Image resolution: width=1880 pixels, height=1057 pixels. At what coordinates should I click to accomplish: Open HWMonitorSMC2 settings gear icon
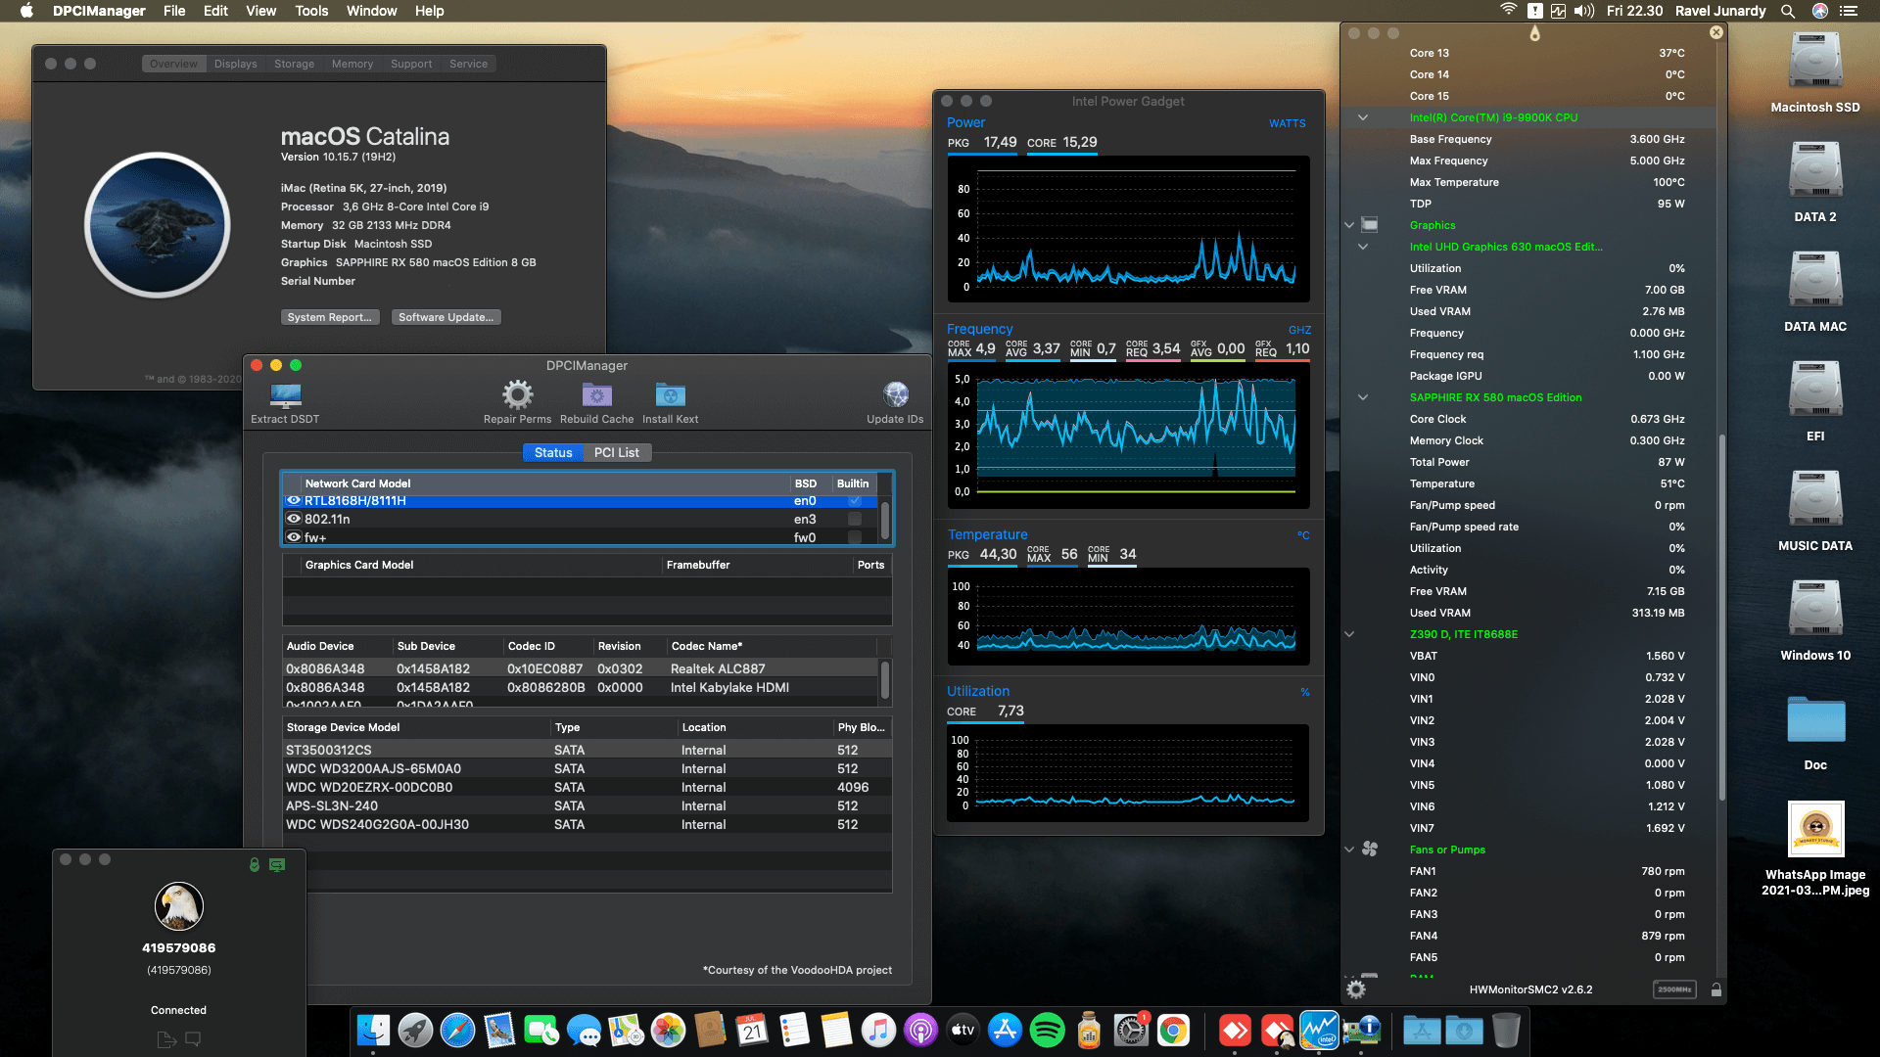[x=1356, y=989]
